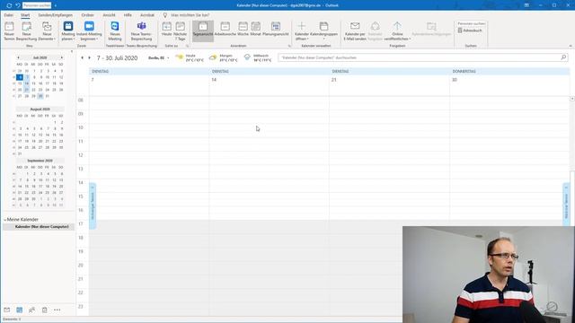Switch to Mail module icon

(7, 310)
